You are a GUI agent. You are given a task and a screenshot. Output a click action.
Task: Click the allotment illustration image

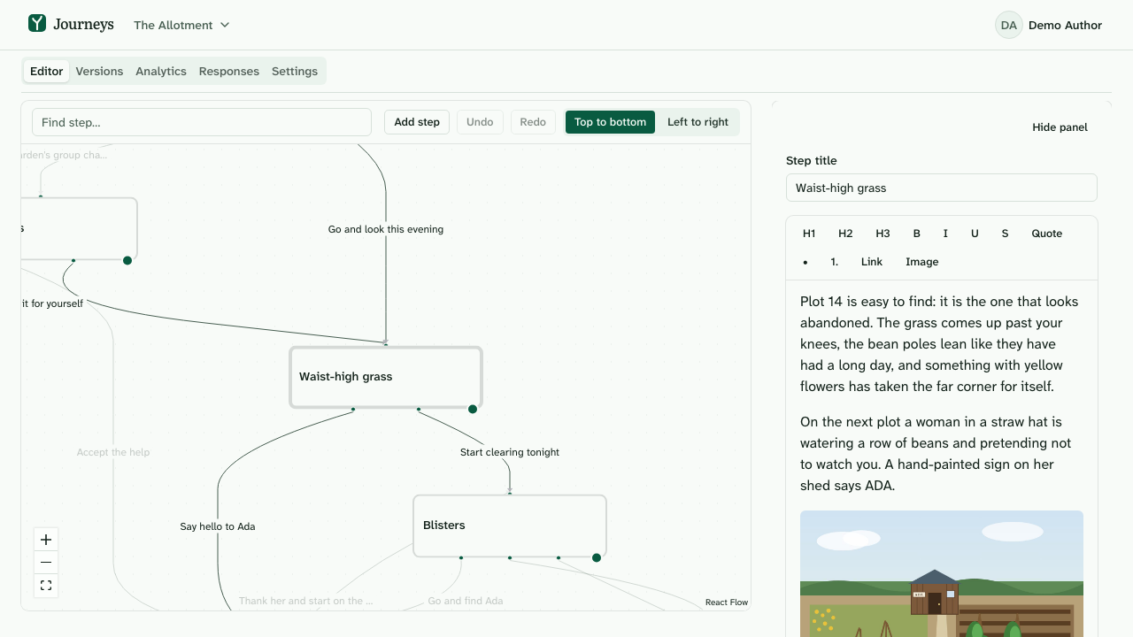pos(942,573)
